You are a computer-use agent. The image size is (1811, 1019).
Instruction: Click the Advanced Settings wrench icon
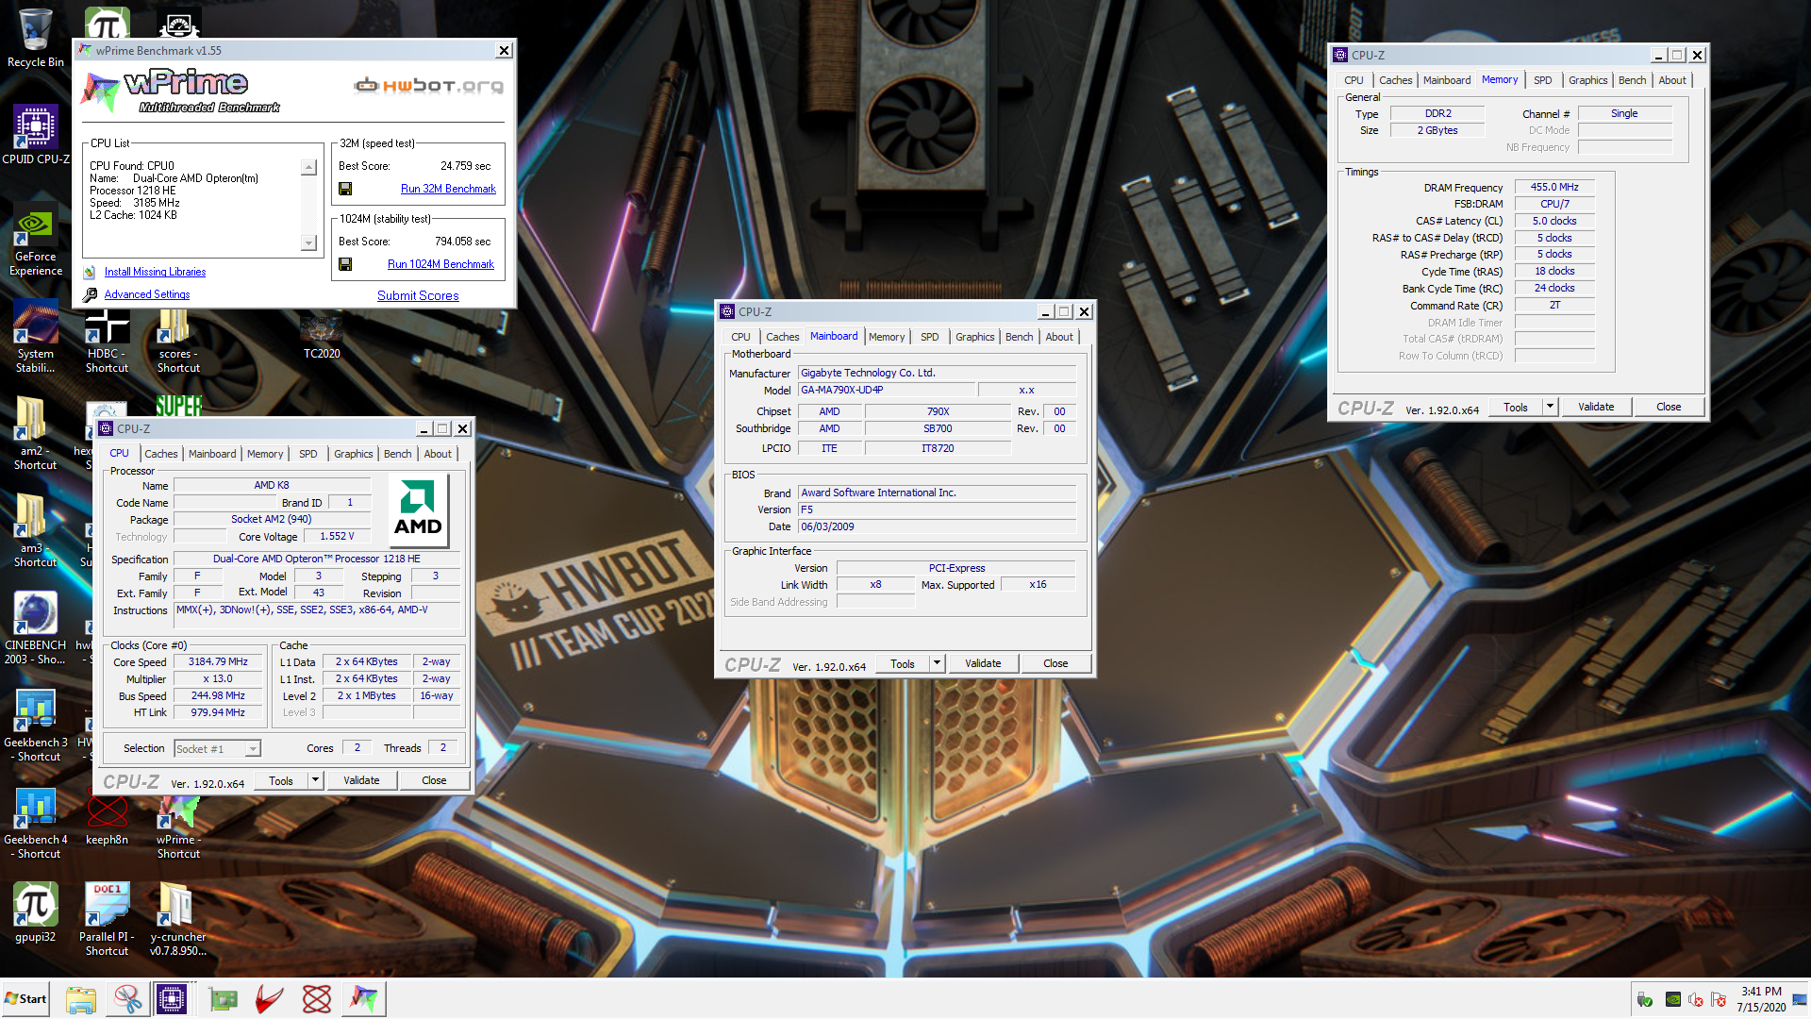coord(90,294)
